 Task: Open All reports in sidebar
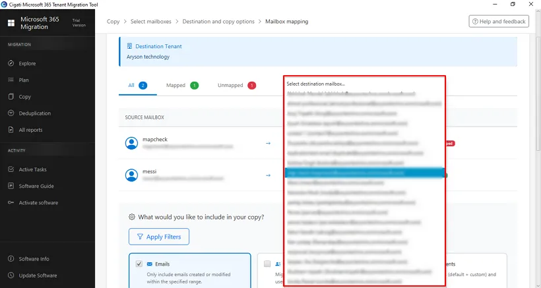click(x=30, y=130)
